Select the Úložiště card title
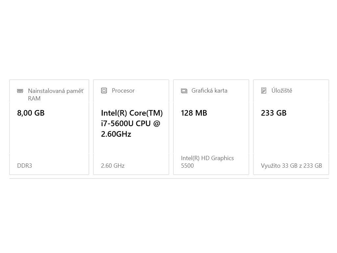The image size is (337, 253). [x=282, y=91]
